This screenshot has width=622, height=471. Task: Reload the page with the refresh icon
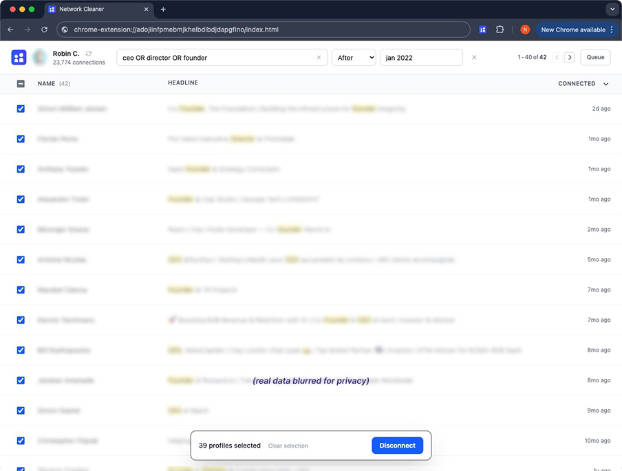(44, 30)
